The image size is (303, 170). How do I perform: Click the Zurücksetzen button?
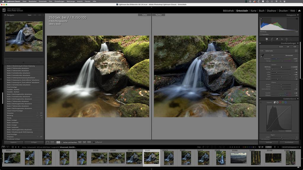click(x=289, y=142)
